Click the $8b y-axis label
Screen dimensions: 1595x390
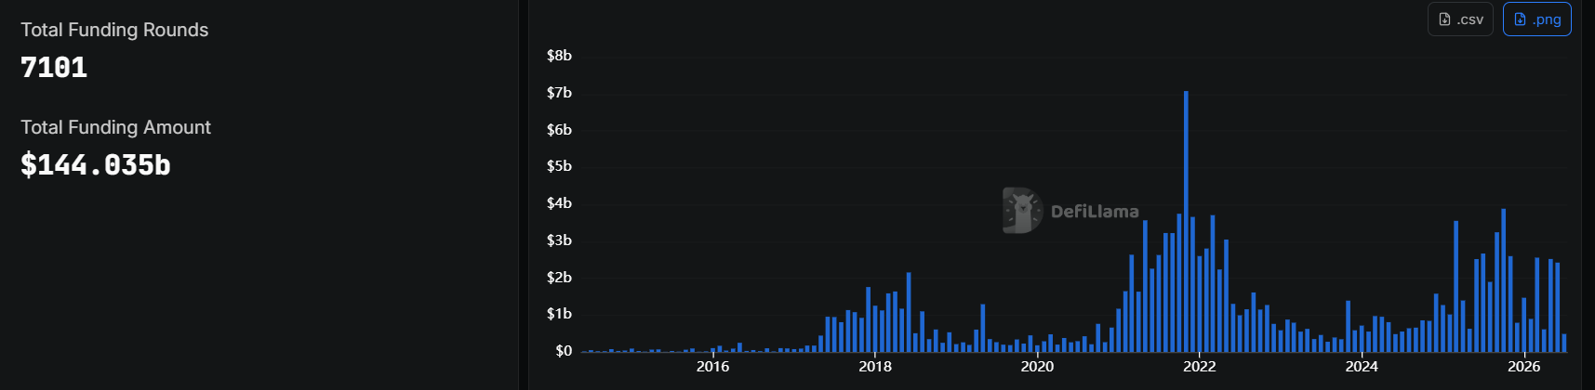point(559,56)
